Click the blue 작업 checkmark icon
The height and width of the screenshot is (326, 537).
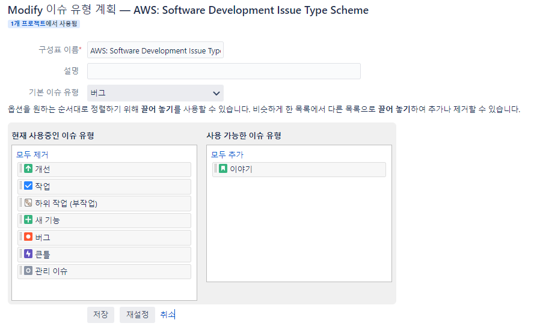[28, 186]
